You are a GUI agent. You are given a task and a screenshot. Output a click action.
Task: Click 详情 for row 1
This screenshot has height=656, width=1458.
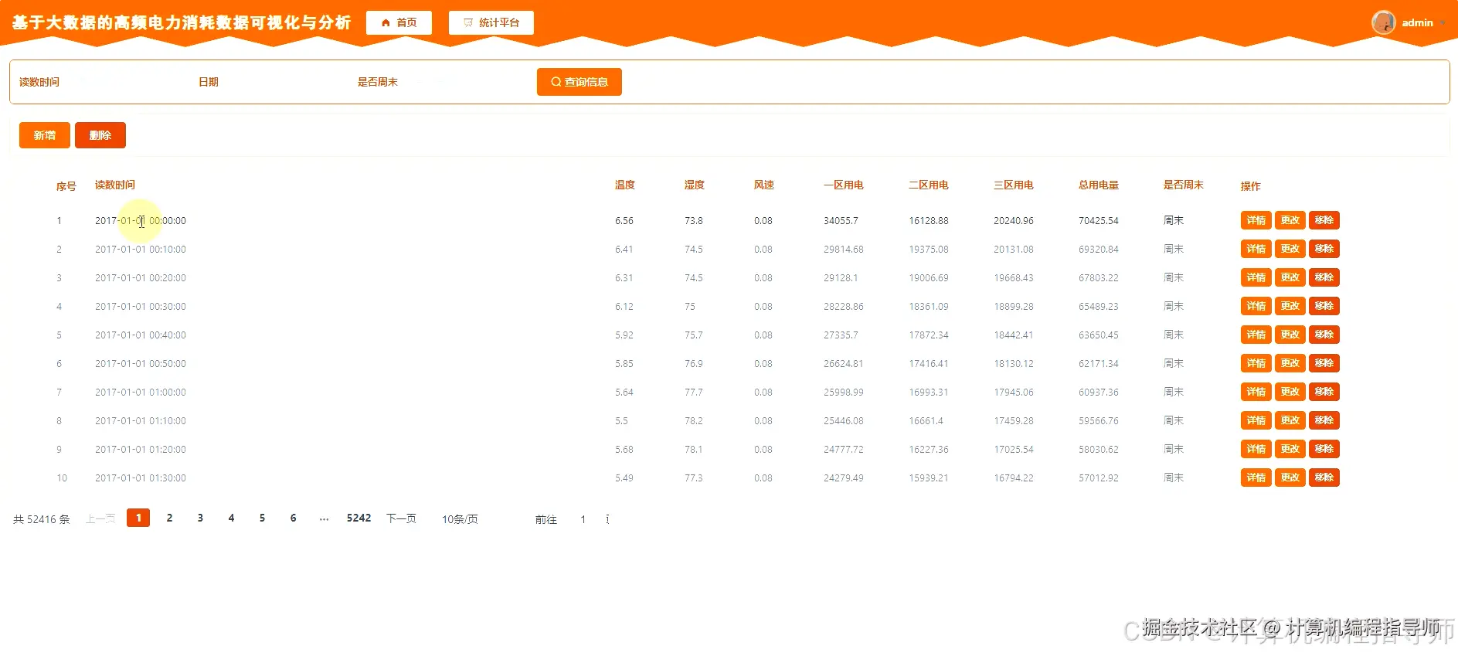click(x=1256, y=220)
